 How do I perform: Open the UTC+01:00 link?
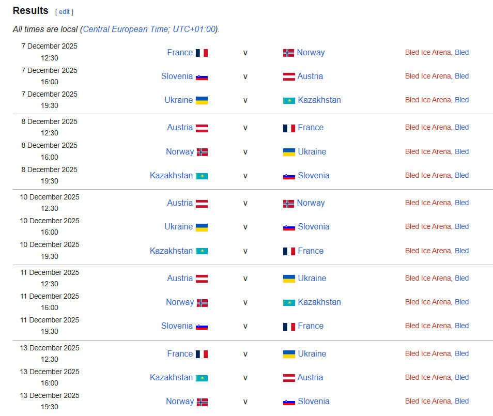click(194, 29)
